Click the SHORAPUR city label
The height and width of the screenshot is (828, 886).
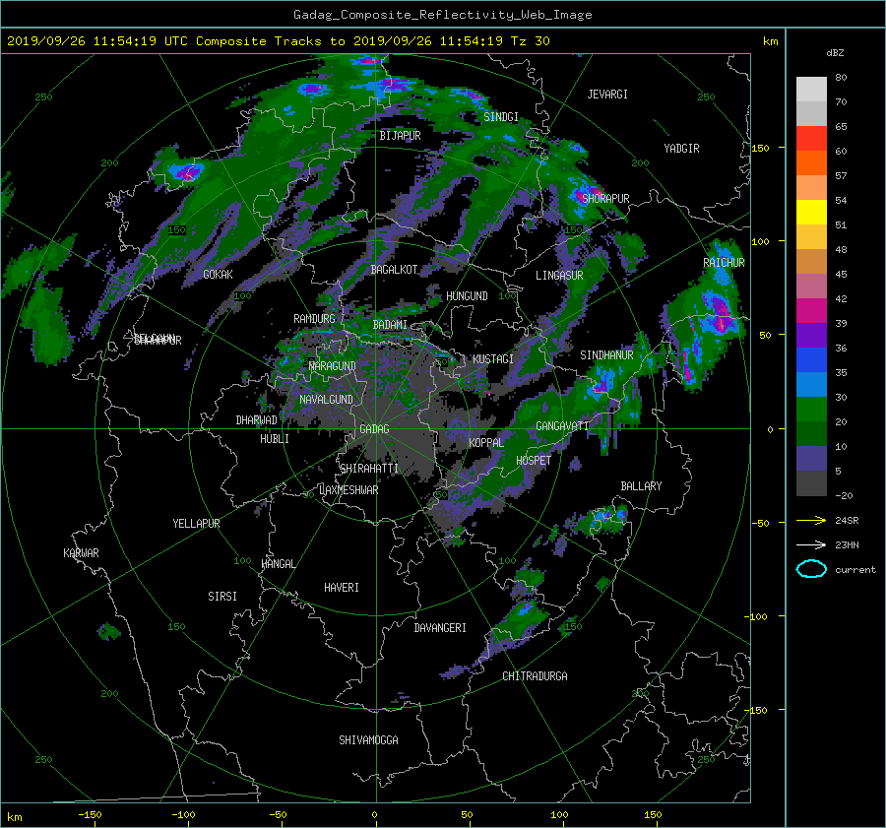point(605,198)
